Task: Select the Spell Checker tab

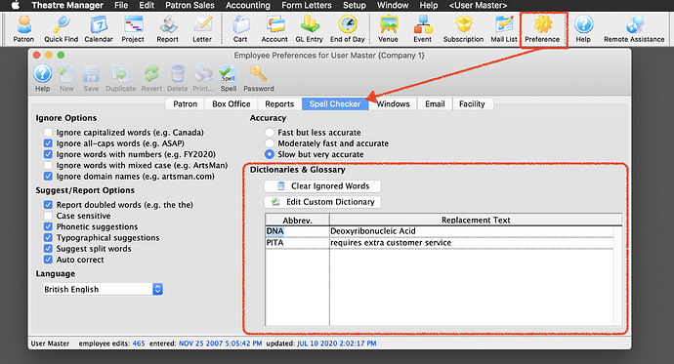Action: [335, 103]
